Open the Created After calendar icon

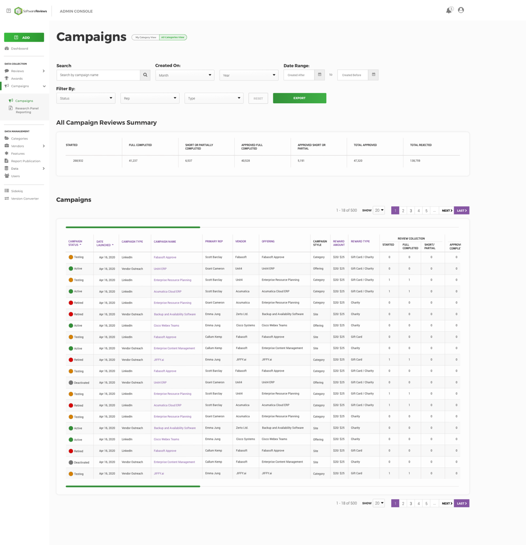[x=320, y=75]
